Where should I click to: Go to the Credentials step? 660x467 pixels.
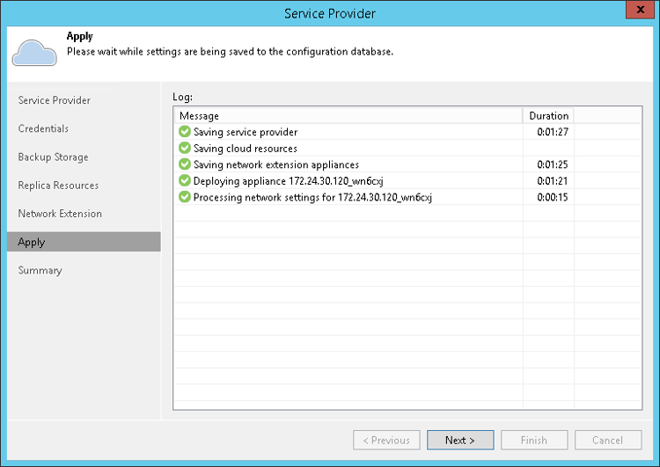(43, 128)
